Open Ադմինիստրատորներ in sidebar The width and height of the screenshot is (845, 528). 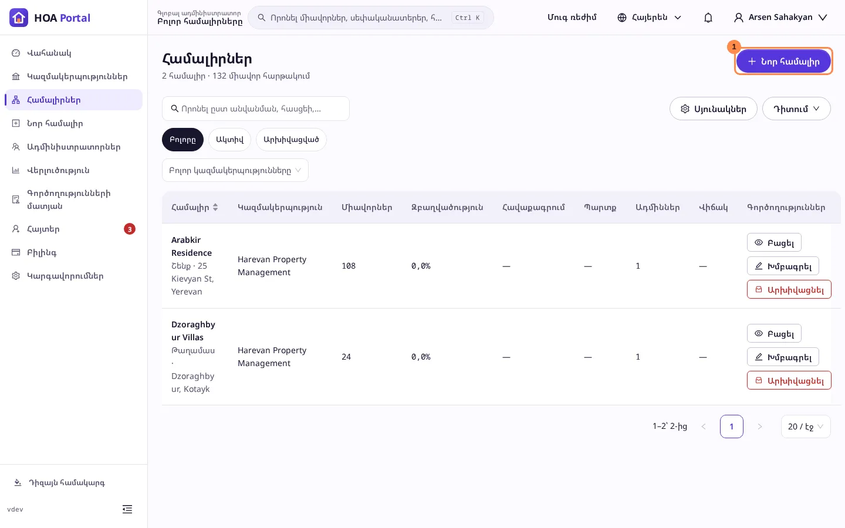[x=73, y=147]
